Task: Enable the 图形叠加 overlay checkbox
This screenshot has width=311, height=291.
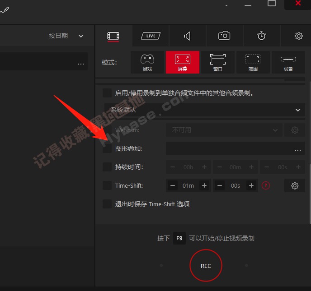Action: click(107, 148)
